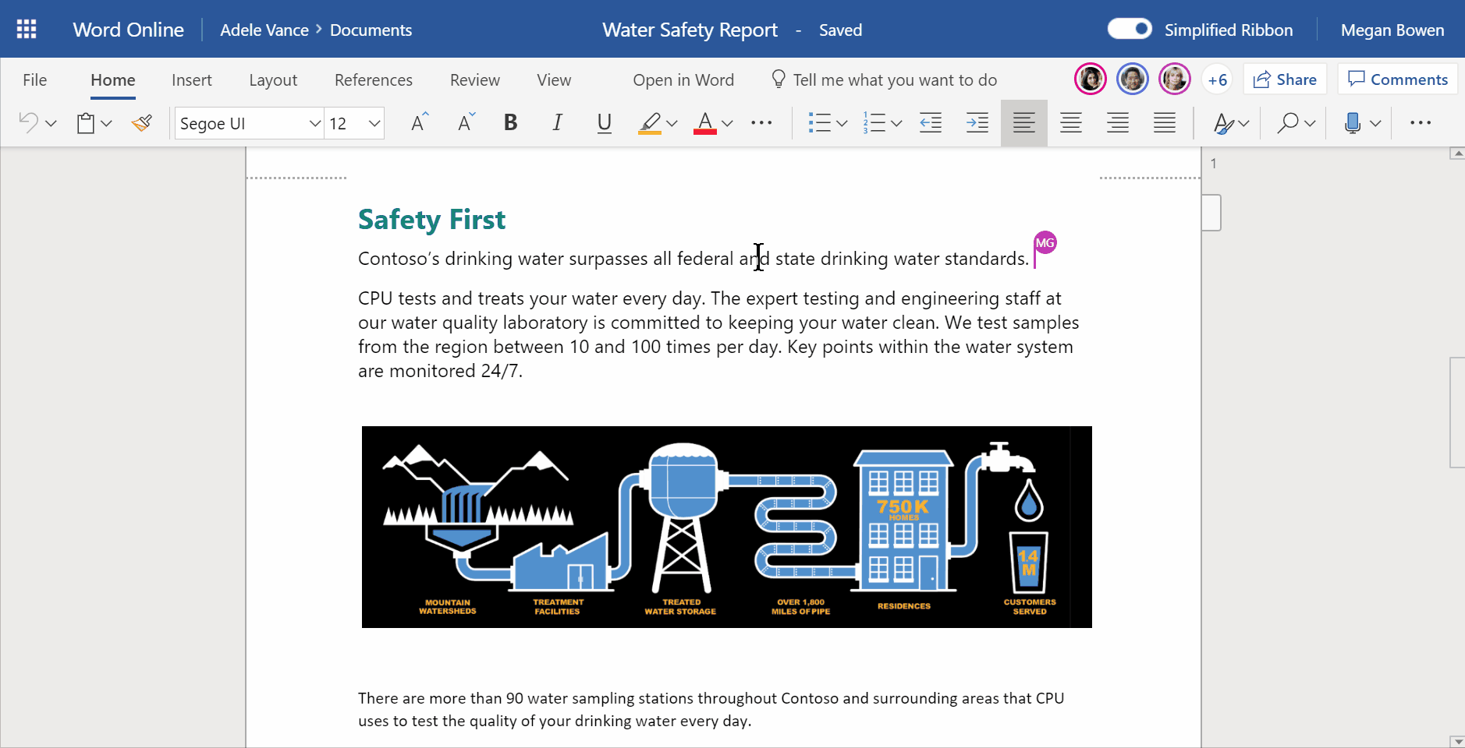The height and width of the screenshot is (748, 1465).
Task: Justify the paragraph text
Action: pos(1165,122)
